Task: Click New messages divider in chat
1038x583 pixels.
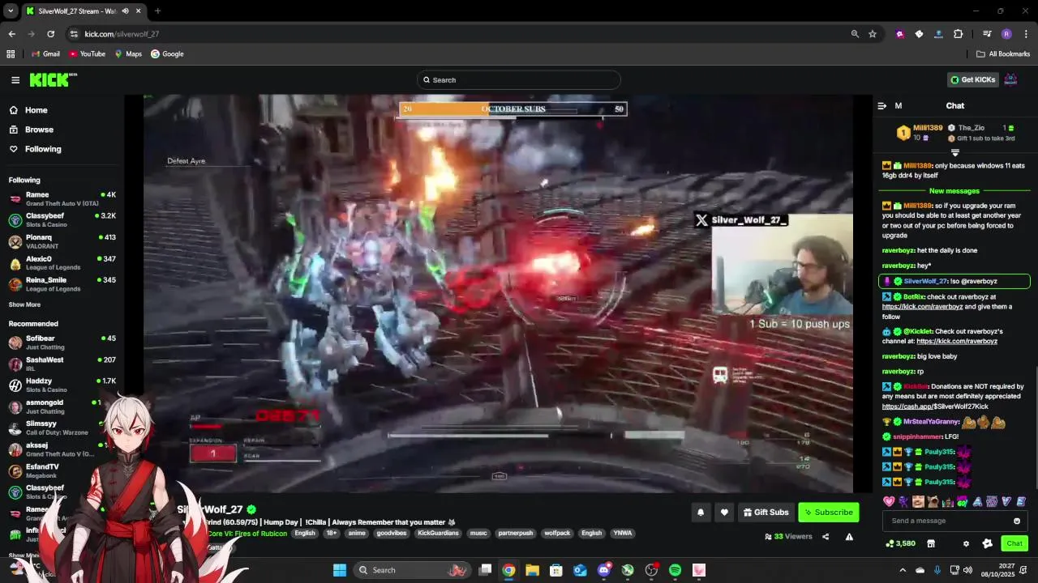Action: pos(954,191)
